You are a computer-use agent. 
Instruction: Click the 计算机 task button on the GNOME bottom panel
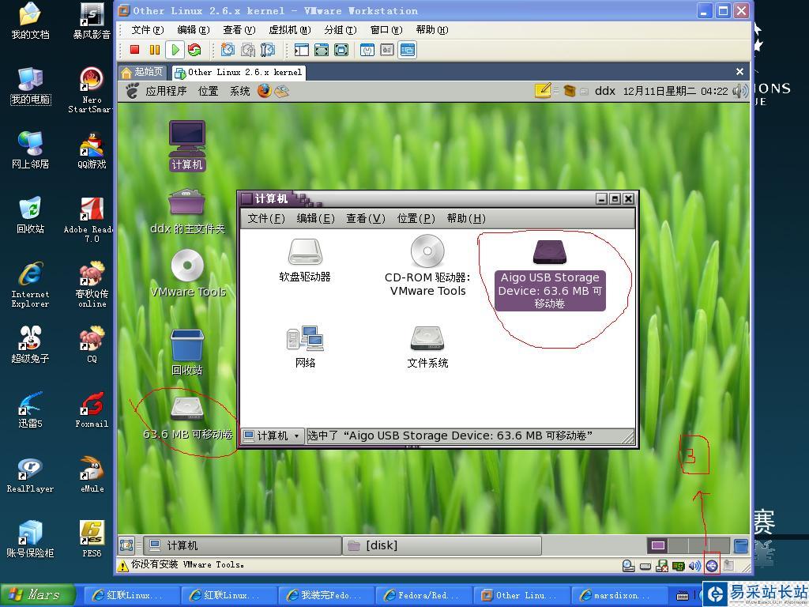point(242,545)
